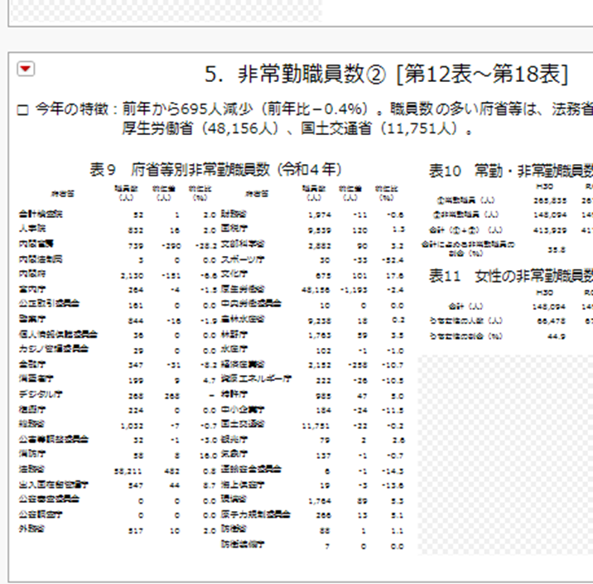Click the 今年の特徴 summary line about 695人減少
The height and width of the screenshot is (584, 593).
(305, 109)
